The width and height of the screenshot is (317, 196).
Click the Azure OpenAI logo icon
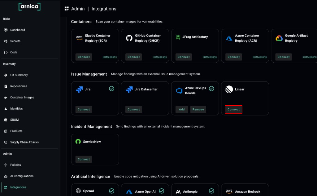tap(129, 192)
